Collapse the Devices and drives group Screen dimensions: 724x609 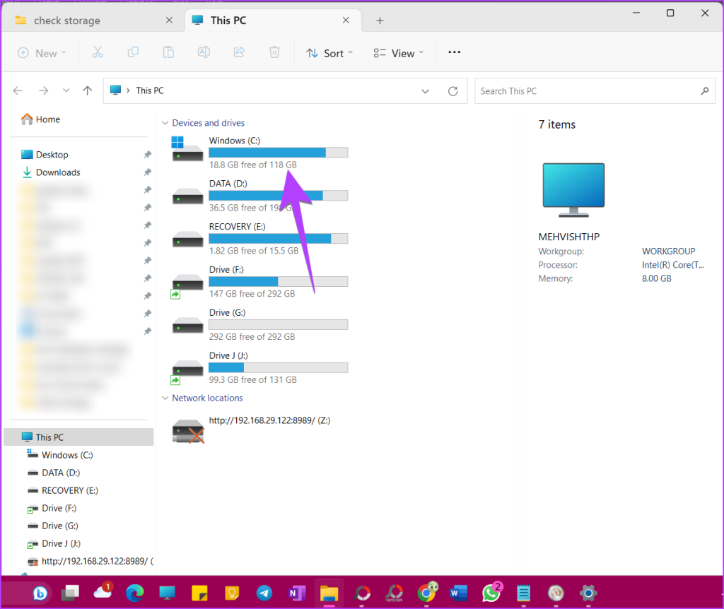pos(165,123)
